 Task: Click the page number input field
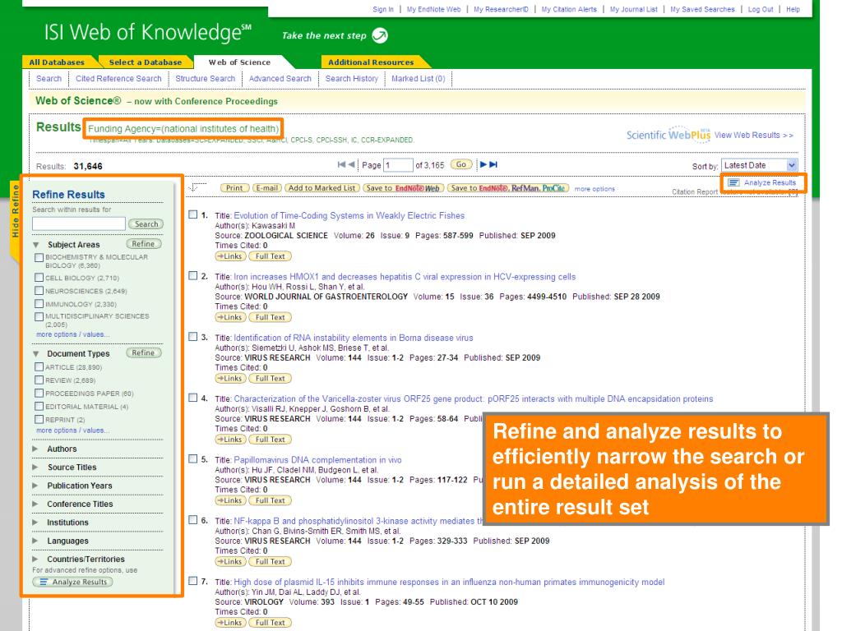(399, 165)
